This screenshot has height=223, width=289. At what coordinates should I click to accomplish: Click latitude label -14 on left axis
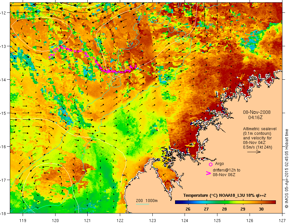4,80
